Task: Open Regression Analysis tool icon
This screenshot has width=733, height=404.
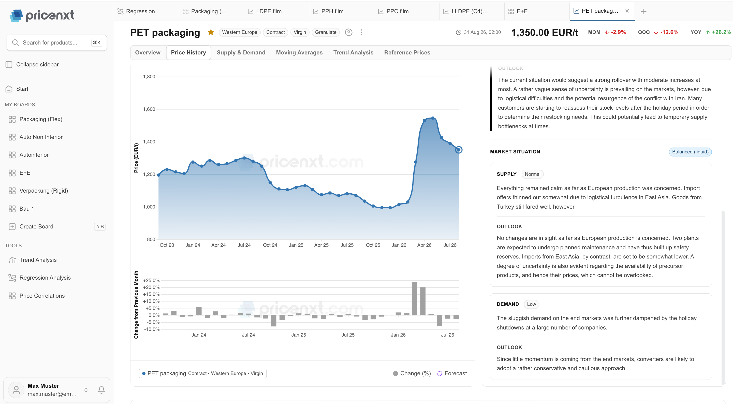Action: pos(12,278)
